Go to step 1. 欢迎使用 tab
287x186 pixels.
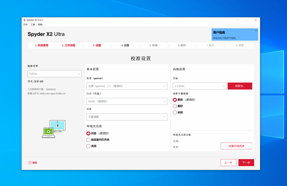click(42, 45)
